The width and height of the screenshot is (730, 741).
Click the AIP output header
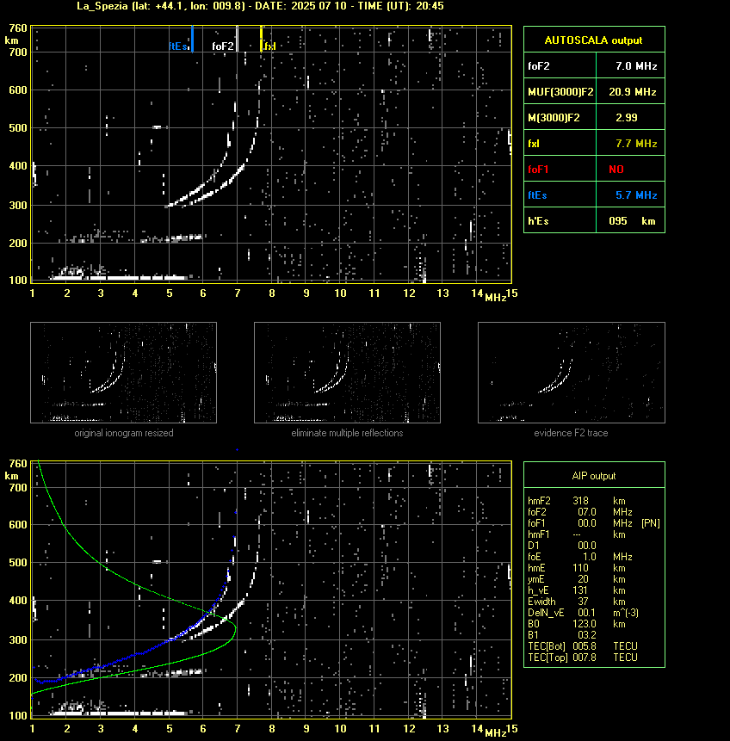(594, 475)
